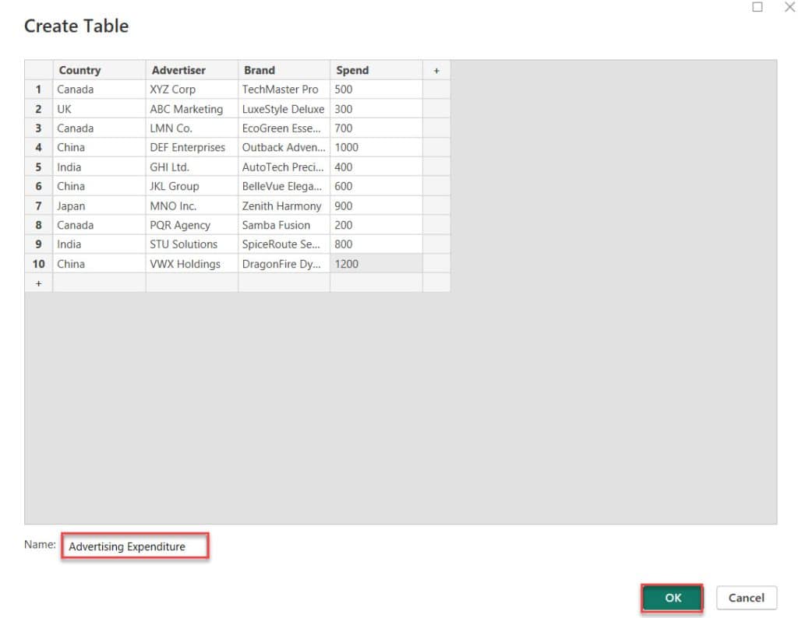The width and height of the screenshot is (798, 618).
Task: Click the spend value 400 cell
Action: pos(376,167)
